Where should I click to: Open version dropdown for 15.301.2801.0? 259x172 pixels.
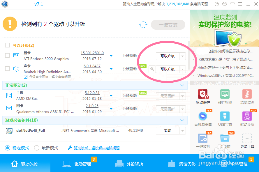(x=111, y=56)
